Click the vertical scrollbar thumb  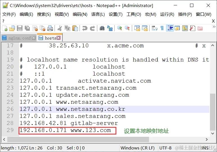pos(213,112)
